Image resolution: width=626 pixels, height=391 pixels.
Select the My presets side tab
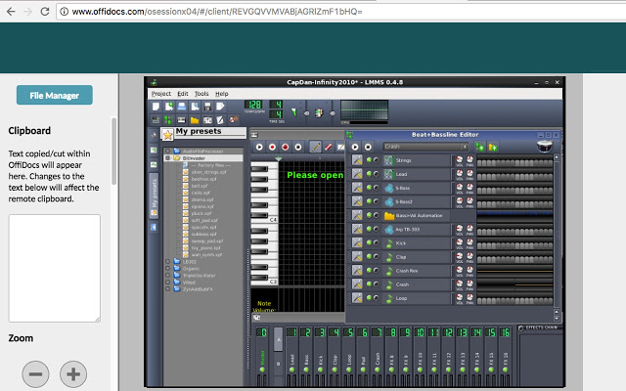click(x=154, y=195)
